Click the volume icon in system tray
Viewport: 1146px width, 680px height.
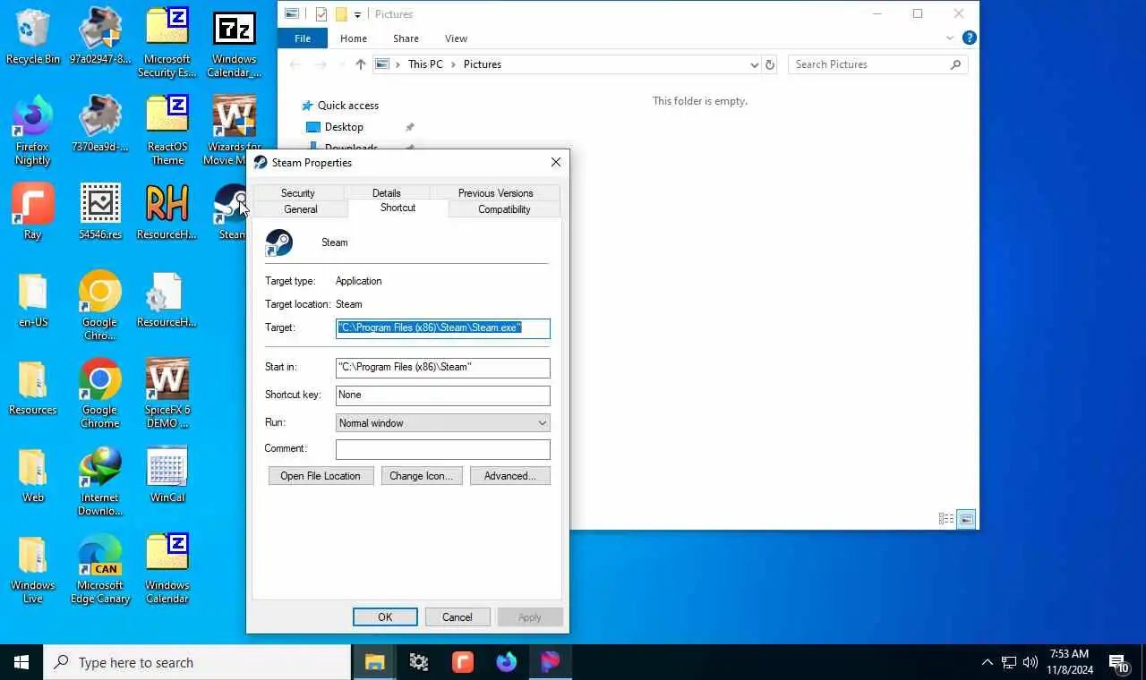click(x=1030, y=662)
